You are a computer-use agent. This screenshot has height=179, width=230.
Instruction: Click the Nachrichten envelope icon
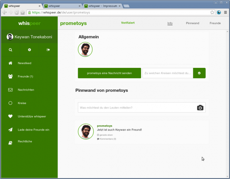pyautogui.click(x=10, y=90)
